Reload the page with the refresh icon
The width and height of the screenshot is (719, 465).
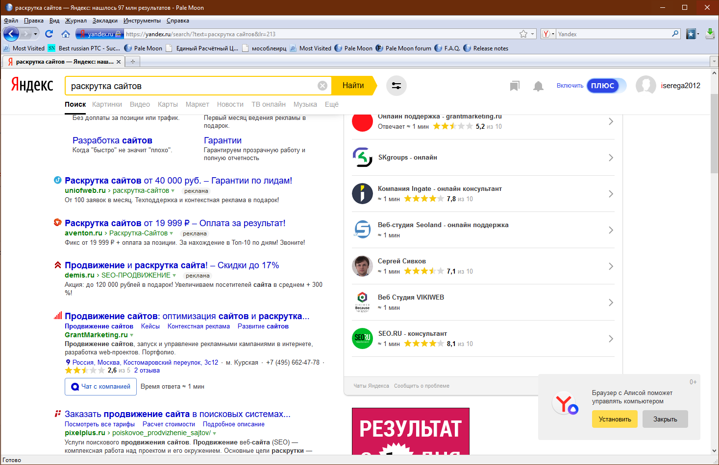(49, 34)
